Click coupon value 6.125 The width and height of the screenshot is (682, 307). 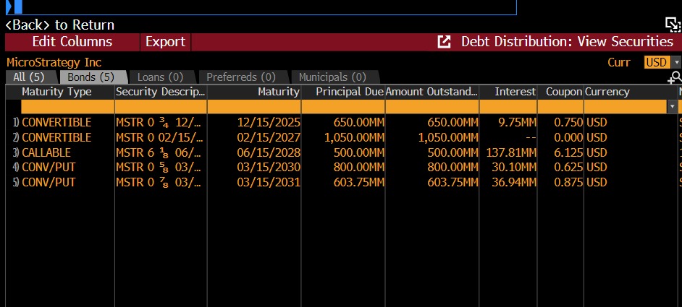coord(568,152)
